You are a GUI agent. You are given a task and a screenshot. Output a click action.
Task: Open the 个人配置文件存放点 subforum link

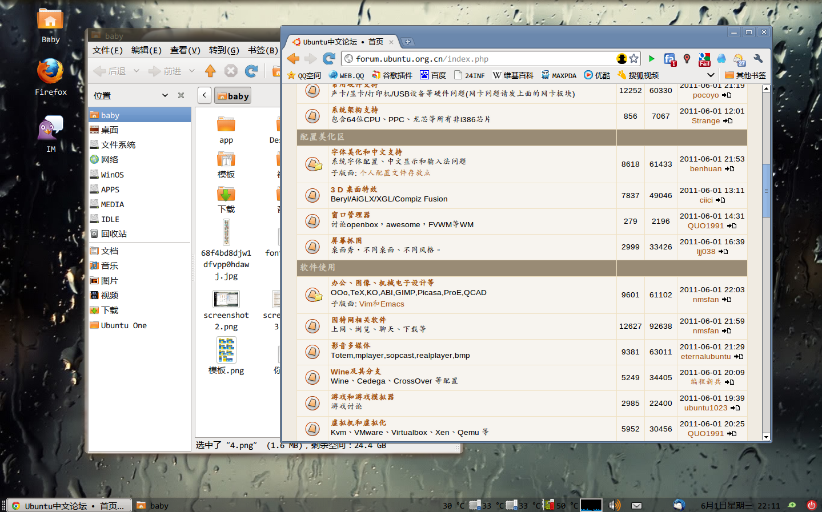tap(395, 172)
